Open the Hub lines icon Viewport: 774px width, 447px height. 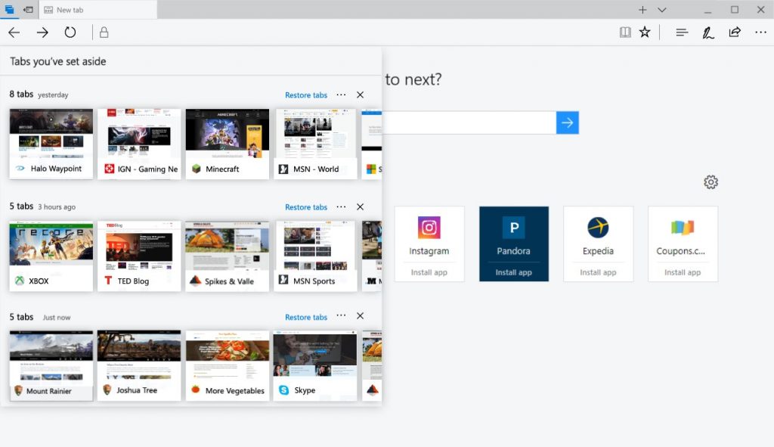pyautogui.click(x=682, y=33)
